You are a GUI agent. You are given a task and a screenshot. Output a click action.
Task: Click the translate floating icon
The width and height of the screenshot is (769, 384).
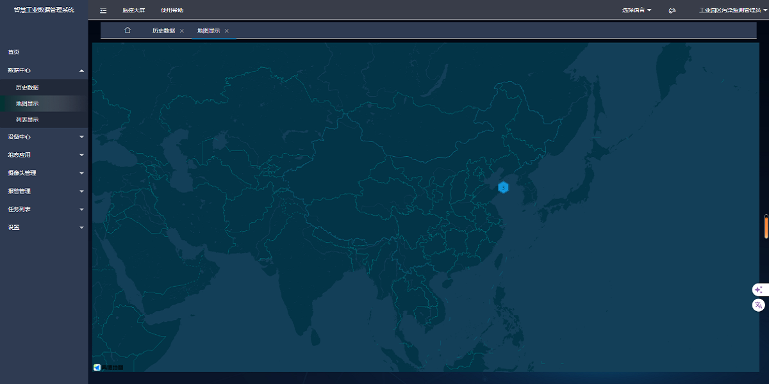(x=759, y=305)
